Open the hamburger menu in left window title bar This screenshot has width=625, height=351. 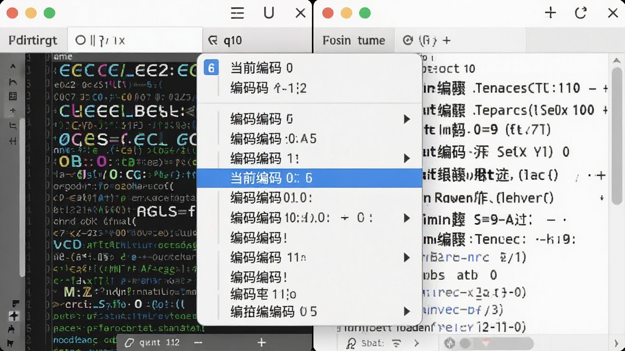click(x=237, y=13)
